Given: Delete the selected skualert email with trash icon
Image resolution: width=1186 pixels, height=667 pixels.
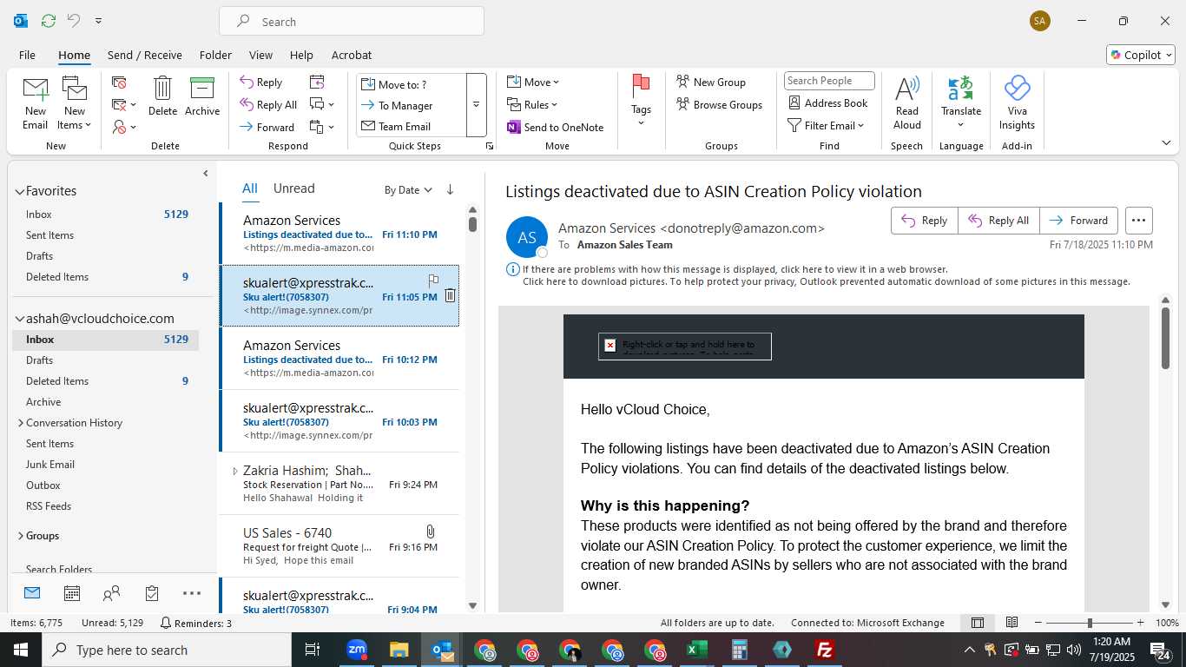Looking at the screenshot, I should click(x=450, y=296).
